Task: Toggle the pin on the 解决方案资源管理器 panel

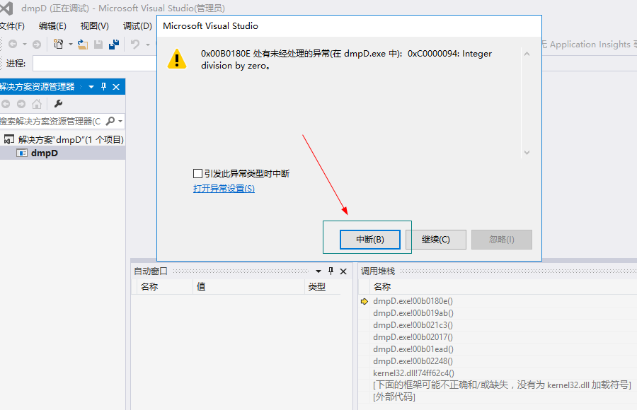Action: click(103, 87)
